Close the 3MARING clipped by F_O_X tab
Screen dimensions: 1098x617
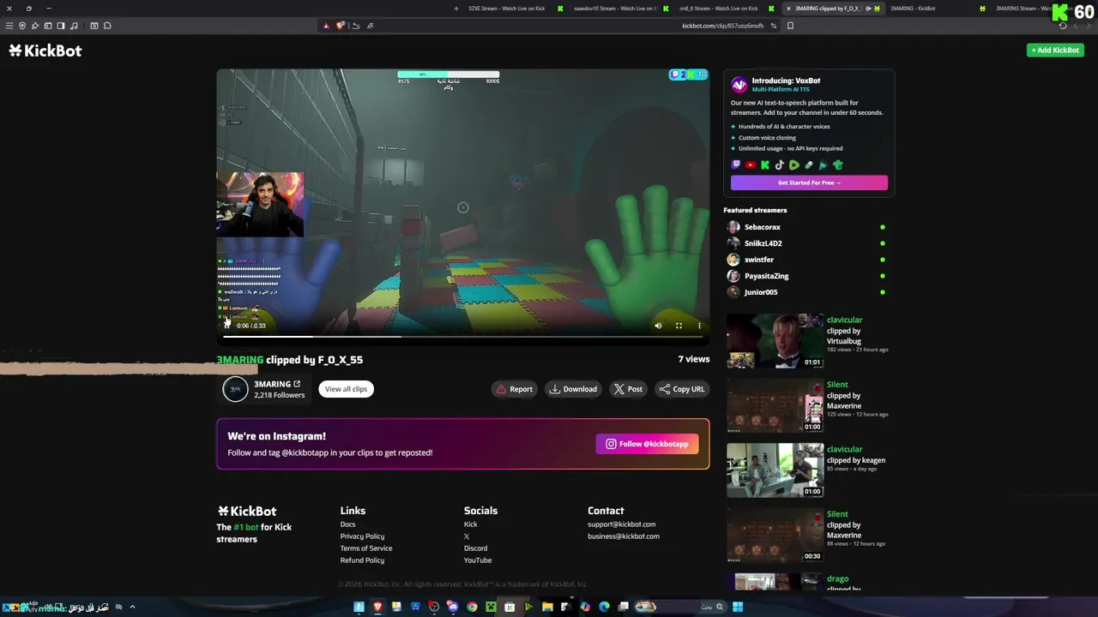pos(788,9)
